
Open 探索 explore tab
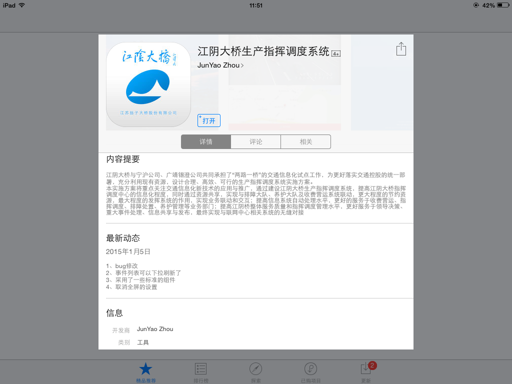coord(255,372)
